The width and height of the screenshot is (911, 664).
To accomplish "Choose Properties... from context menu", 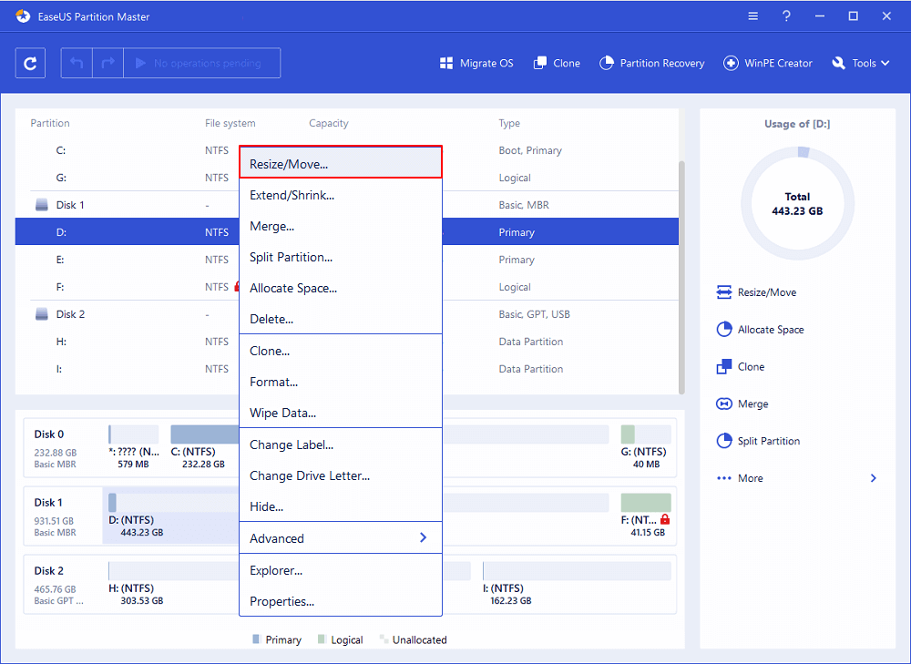I will point(341,601).
